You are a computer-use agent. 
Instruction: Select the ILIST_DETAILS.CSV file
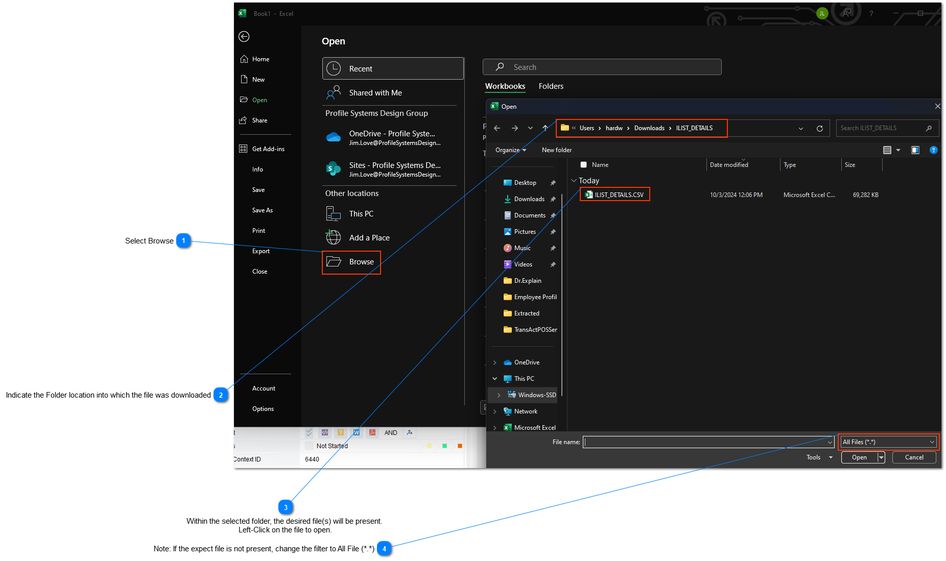[x=615, y=195]
